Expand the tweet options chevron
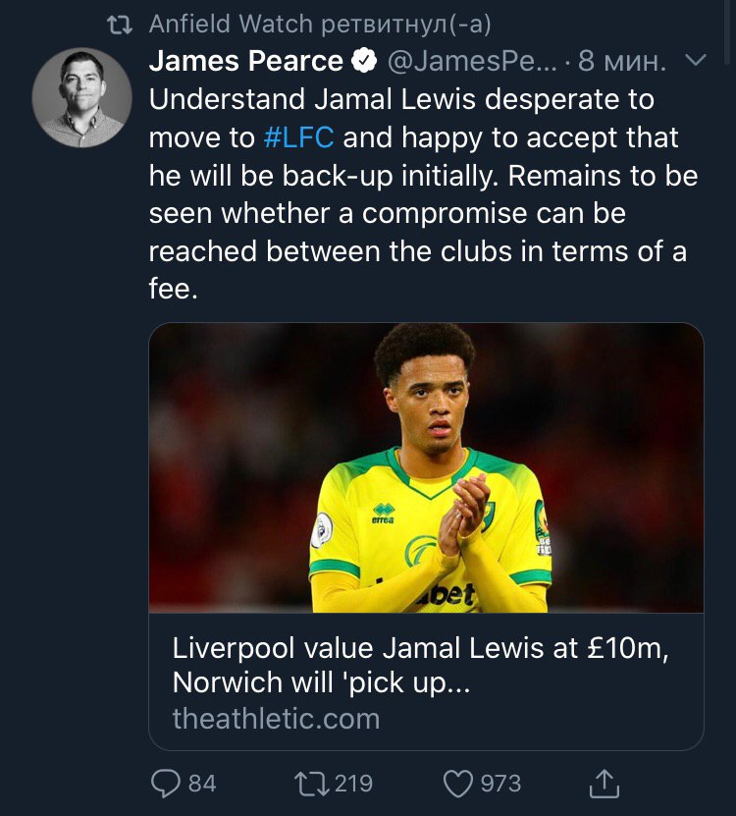 click(693, 62)
